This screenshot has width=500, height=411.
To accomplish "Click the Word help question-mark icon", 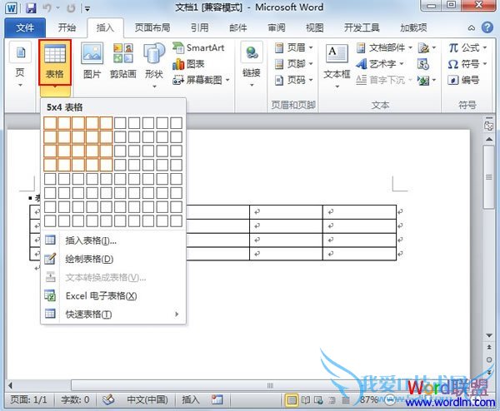I will click(x=487, y=27).
